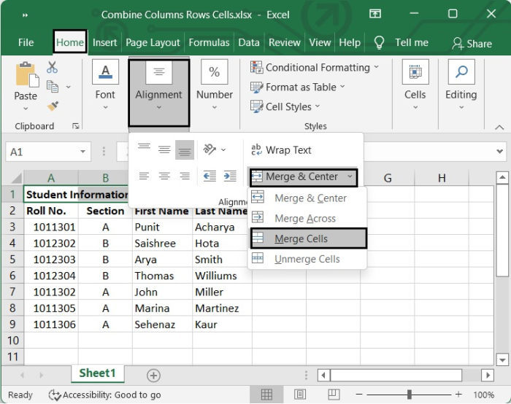Click the Decrease Indent icon
511x404 pixels.
tap(210, 176)
